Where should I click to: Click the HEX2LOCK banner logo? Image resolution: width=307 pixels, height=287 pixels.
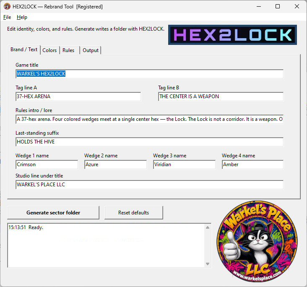tap(232, 35)
